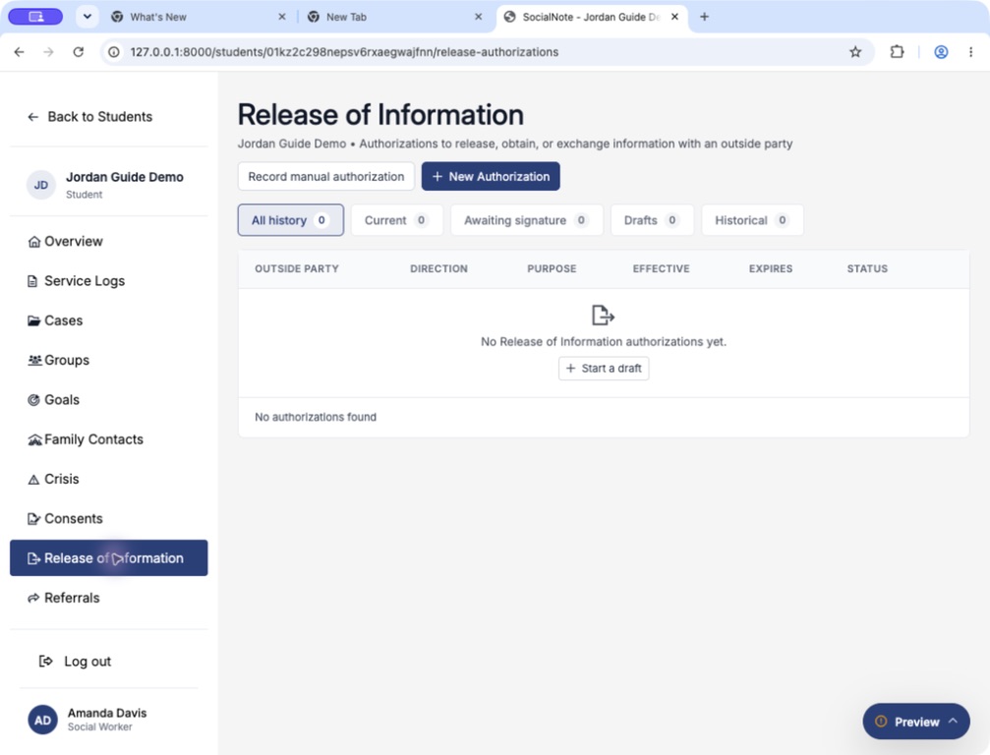View site information icon in address bar

pos(114,52)
